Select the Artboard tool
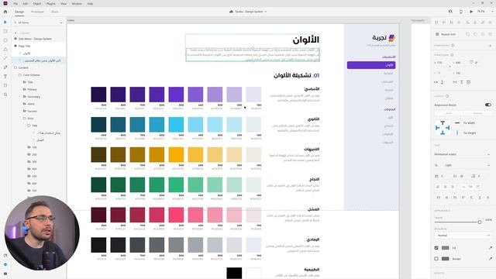Screen dimensions: 496x279 click(5, 85)
